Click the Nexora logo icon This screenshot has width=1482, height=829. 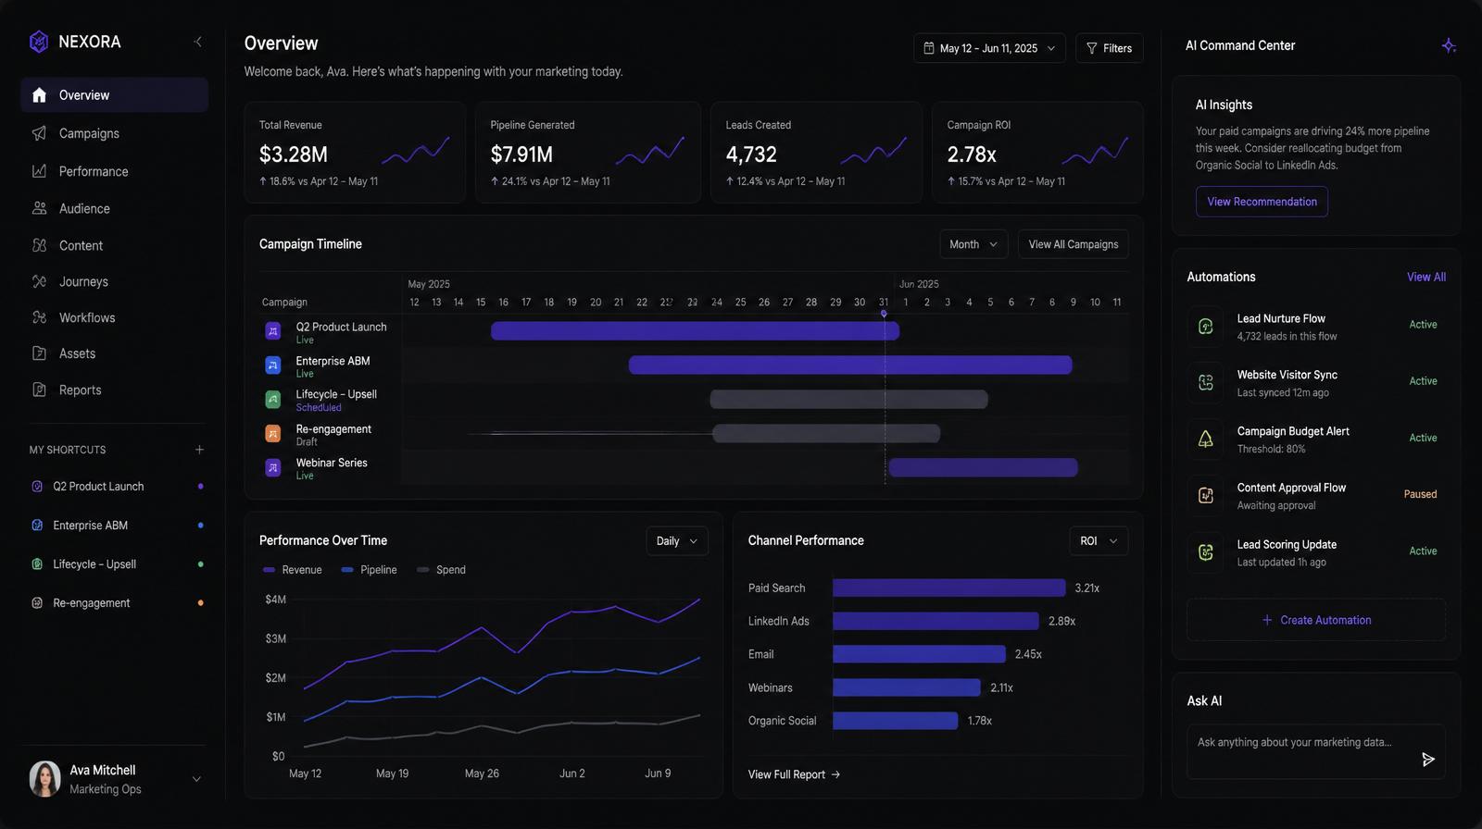pos(39,42)
